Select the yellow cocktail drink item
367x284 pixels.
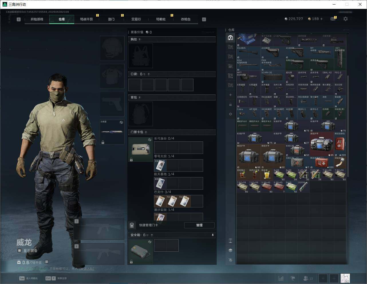pos(267,175)
